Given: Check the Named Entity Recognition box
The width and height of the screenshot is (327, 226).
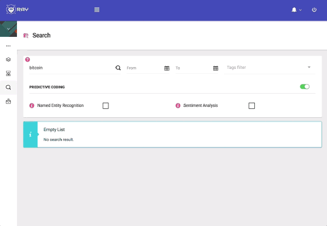Looking at the screenshot, I should point(106,106).
